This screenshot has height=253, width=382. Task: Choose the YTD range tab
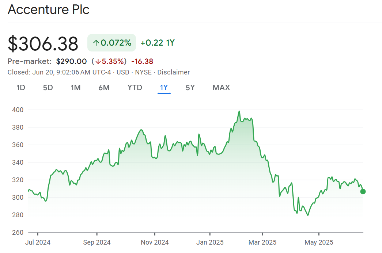click(x=135, y=88)
